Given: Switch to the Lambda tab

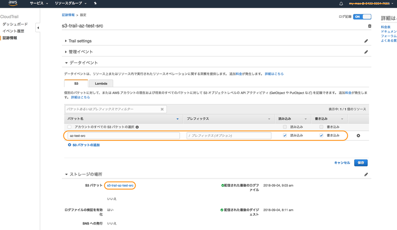Looking at the screenshot, I should [x=101, y=83].
